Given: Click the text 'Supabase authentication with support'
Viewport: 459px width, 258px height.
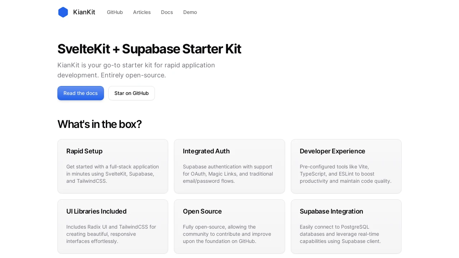Looking at the screenshot, I should [x=228, y=174].
